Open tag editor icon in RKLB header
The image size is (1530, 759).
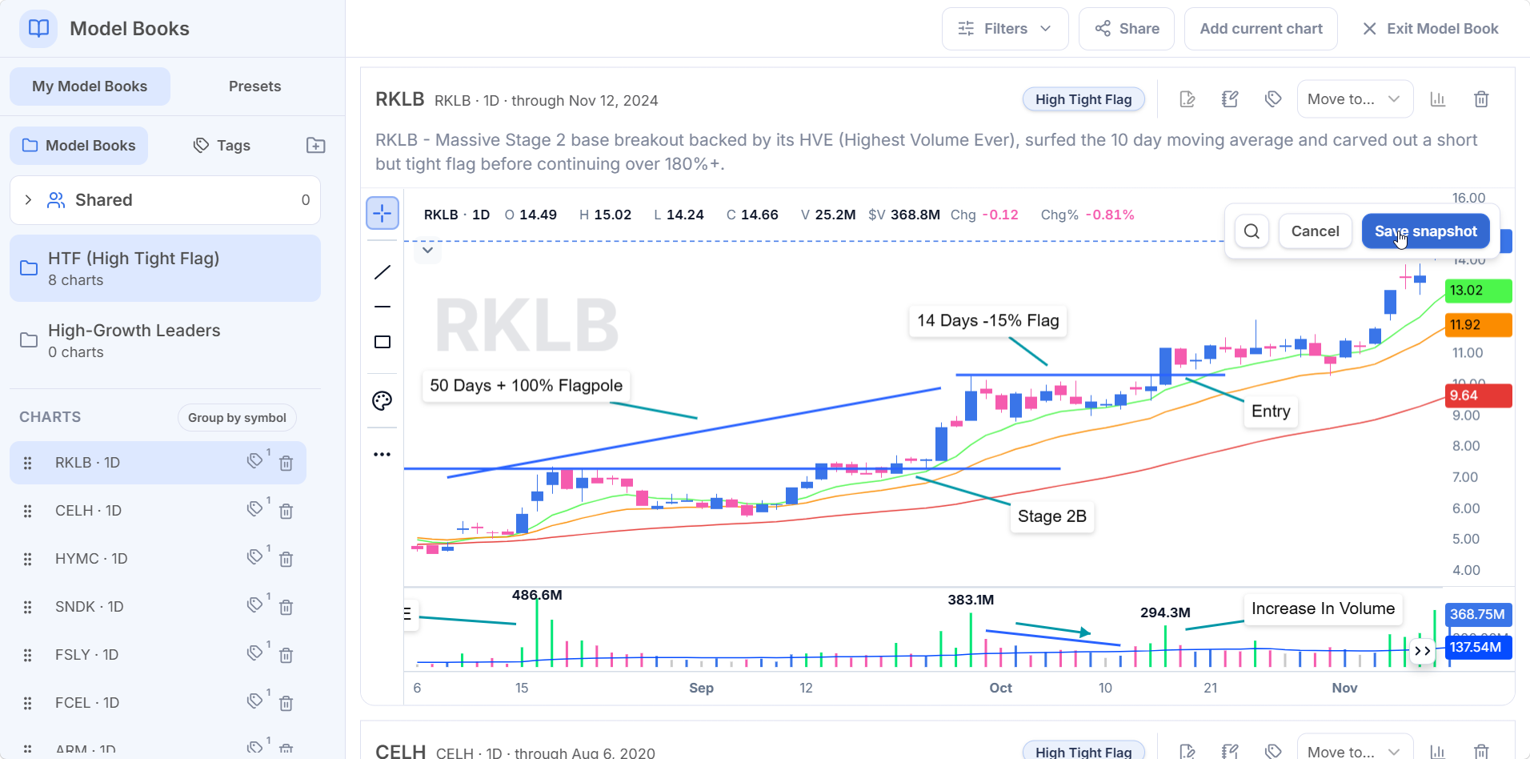click(1273, 99)
